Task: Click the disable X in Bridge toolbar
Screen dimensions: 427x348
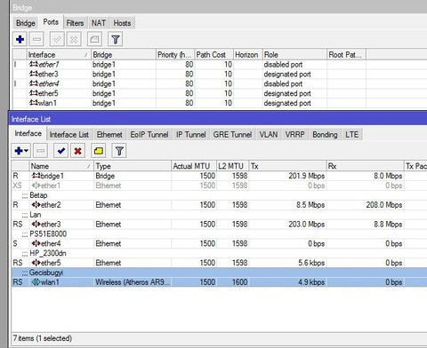Action: (74, 39)
